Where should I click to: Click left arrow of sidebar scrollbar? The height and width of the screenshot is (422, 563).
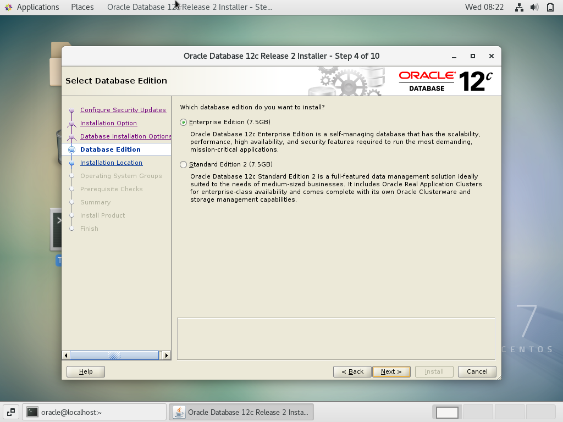[66, 356]
